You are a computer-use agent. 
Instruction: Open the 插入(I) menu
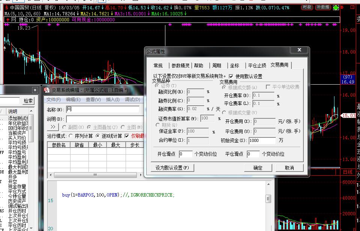coord(112,100)
